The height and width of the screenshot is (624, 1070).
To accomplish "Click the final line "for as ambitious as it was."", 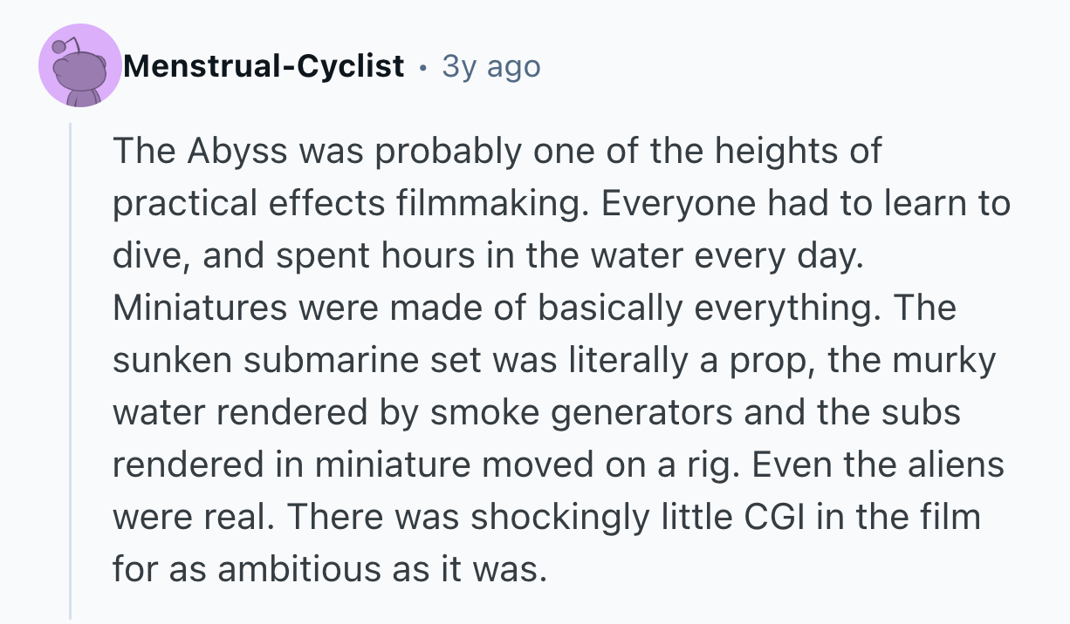I will [330, 569].
